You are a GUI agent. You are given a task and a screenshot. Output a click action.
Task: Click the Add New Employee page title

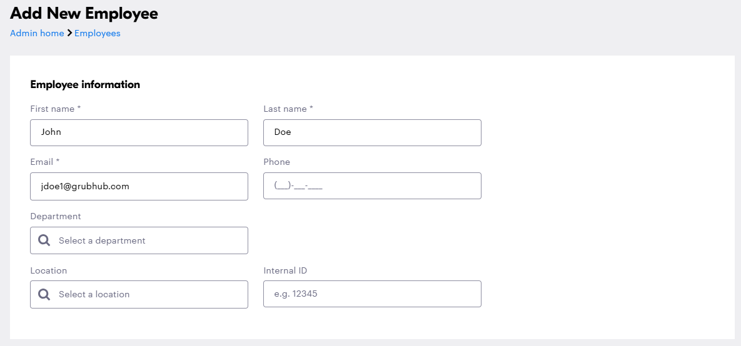click(84, 13)
